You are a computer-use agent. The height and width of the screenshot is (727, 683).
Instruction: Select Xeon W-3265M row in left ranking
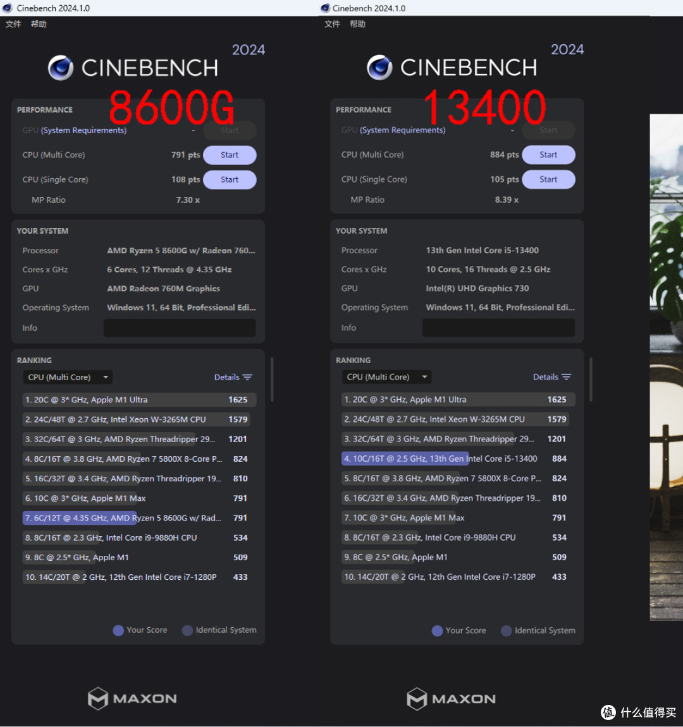click(x=139, y=419)
